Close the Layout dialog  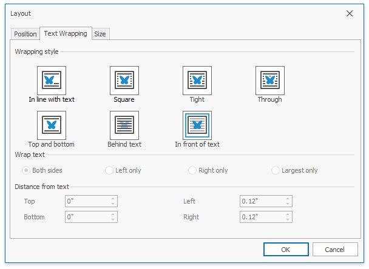(350, 13)
